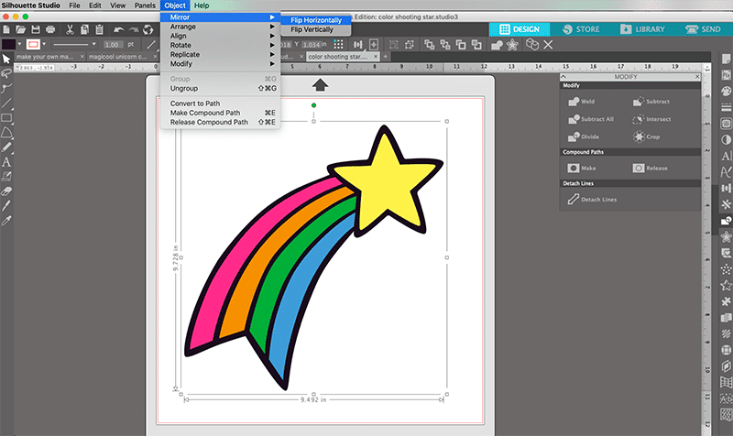Switch to the LIBRARY tab

coord(642,29)
